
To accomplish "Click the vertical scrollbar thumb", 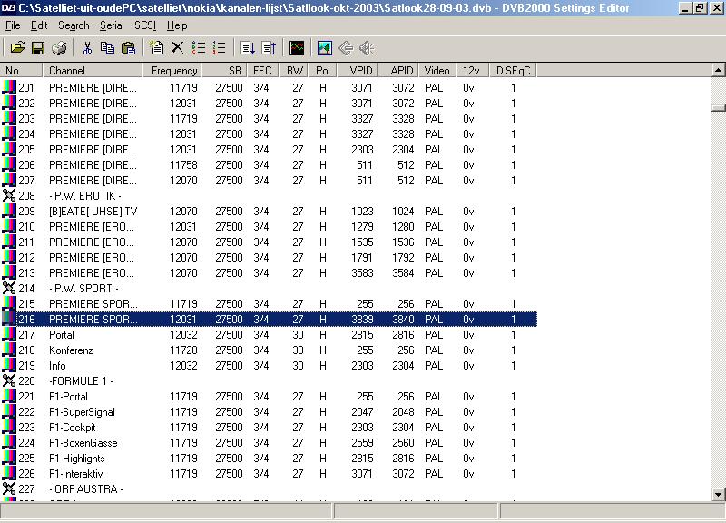I will tap(718, 108).
